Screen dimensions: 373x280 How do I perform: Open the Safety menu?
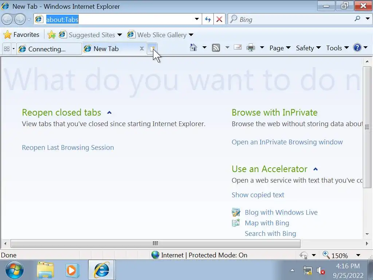pyautogui.click(x=308, y=48)
